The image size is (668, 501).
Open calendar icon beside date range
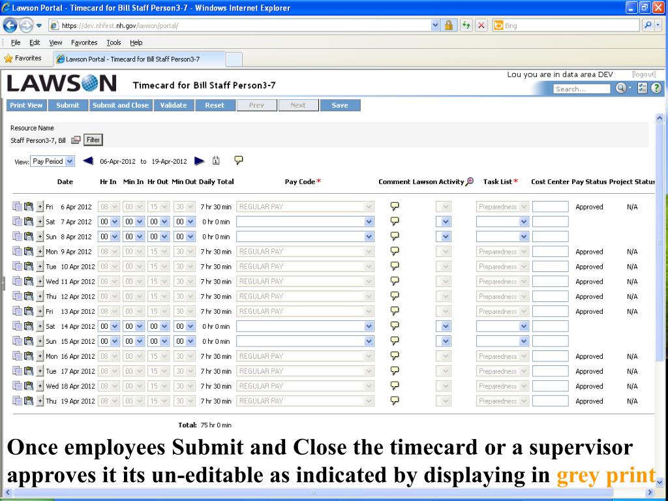(216, 160)
